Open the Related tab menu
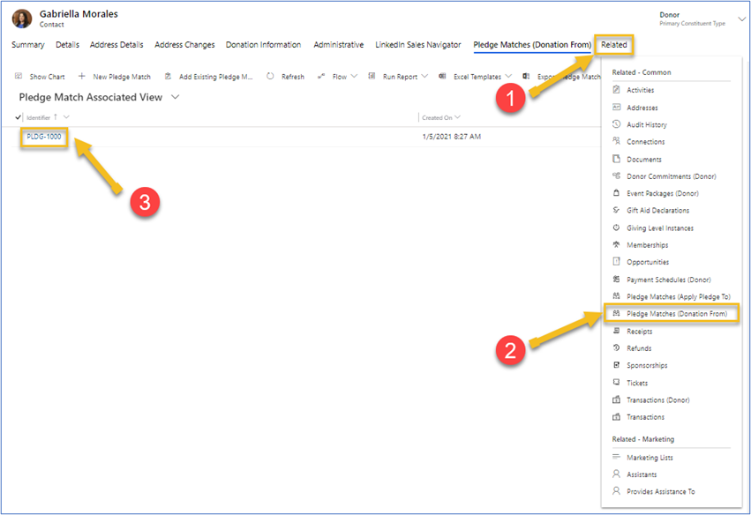 [x=614, y=44]
